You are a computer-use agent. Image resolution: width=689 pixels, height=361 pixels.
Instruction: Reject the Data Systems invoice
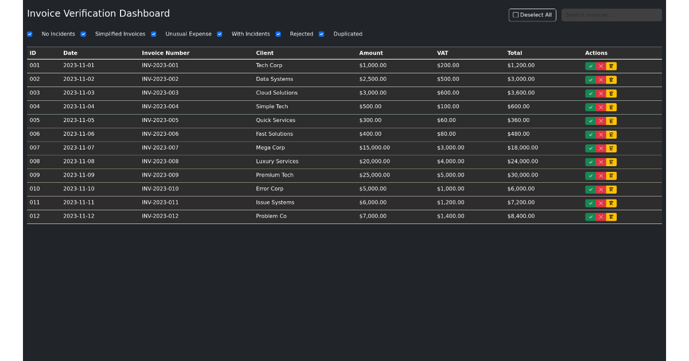click(601, 80)
